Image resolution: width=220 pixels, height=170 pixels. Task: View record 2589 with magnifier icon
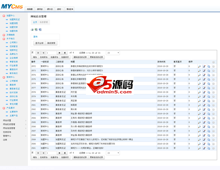point(199,140)
